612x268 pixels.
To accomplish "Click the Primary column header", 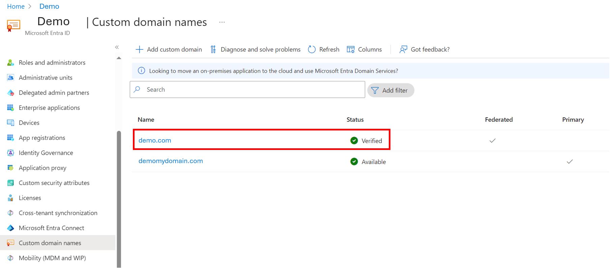I will click(x=573, y=120).
